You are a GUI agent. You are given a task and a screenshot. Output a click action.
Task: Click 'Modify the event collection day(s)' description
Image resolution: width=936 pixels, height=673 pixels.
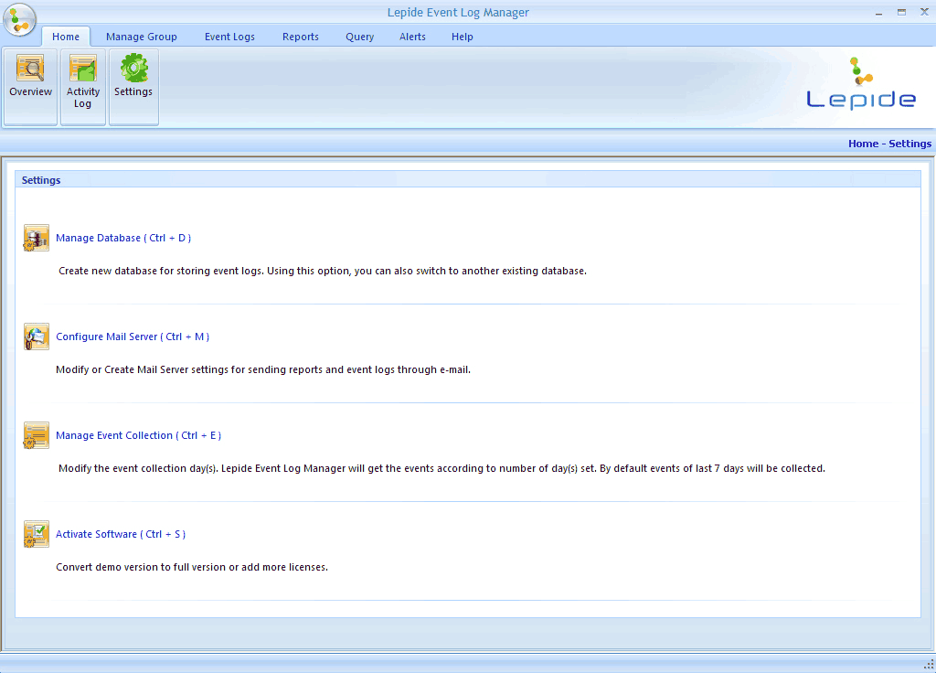click(x=441, y=468)
